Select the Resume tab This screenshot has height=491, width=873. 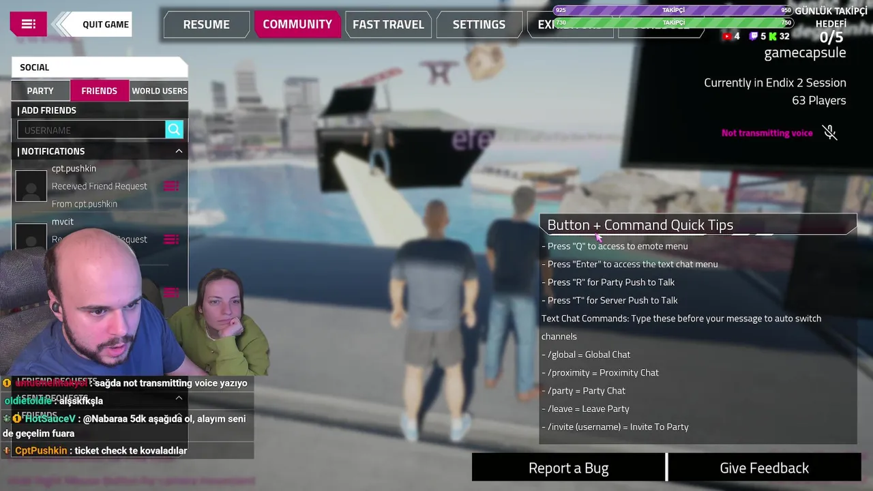[x=206, y=25]
